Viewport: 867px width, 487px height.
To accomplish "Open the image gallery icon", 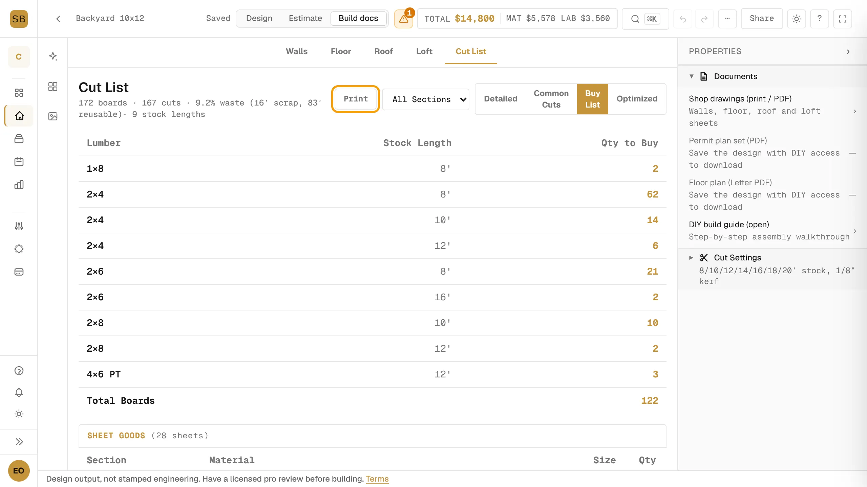I will click(x=53, y=116).
